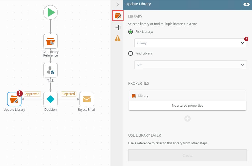
Task: Open the Site dropdown
Action: pyautogui.click(x=190, y=65)
